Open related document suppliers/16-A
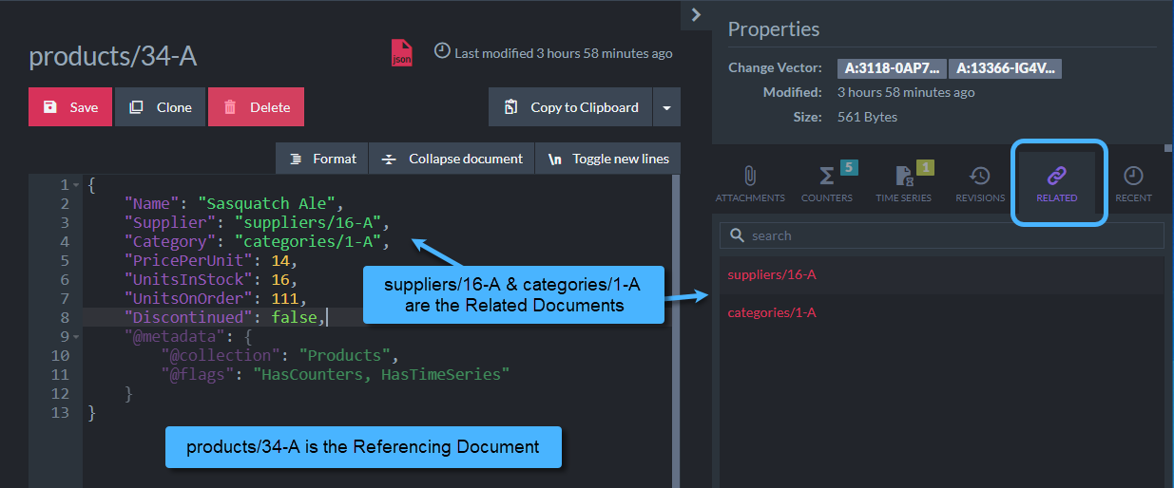1174x488 pixels. pyautogui.click(x=772, y=274)
